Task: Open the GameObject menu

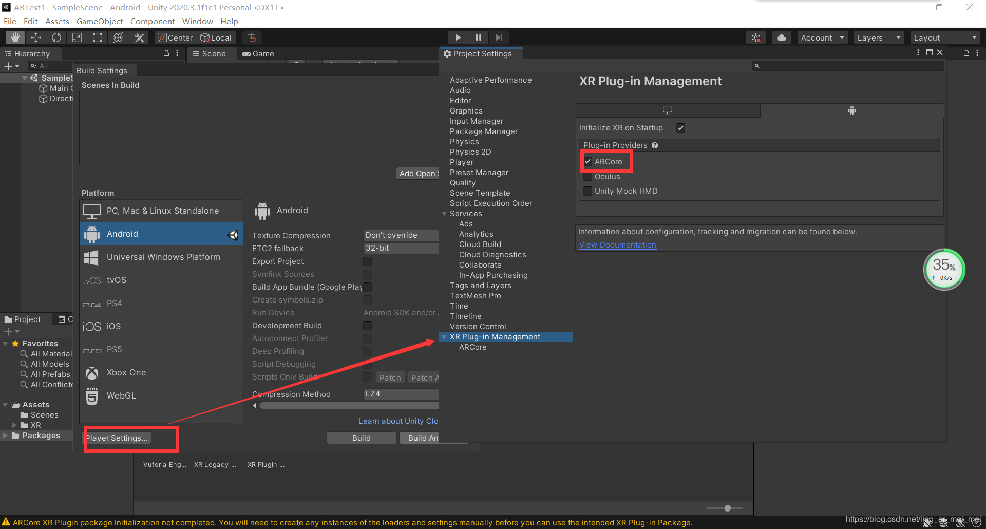Action: tap(100, 21)
